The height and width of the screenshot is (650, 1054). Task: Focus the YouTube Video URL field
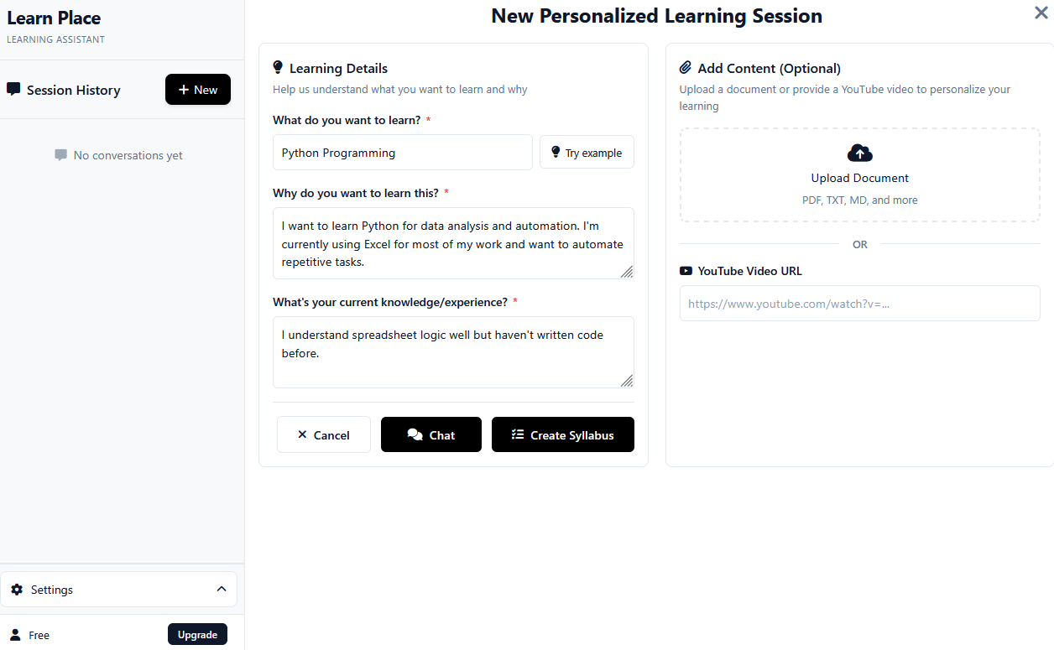(859, 304)
